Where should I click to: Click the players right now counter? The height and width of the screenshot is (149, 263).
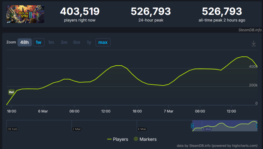pos(80,11)
